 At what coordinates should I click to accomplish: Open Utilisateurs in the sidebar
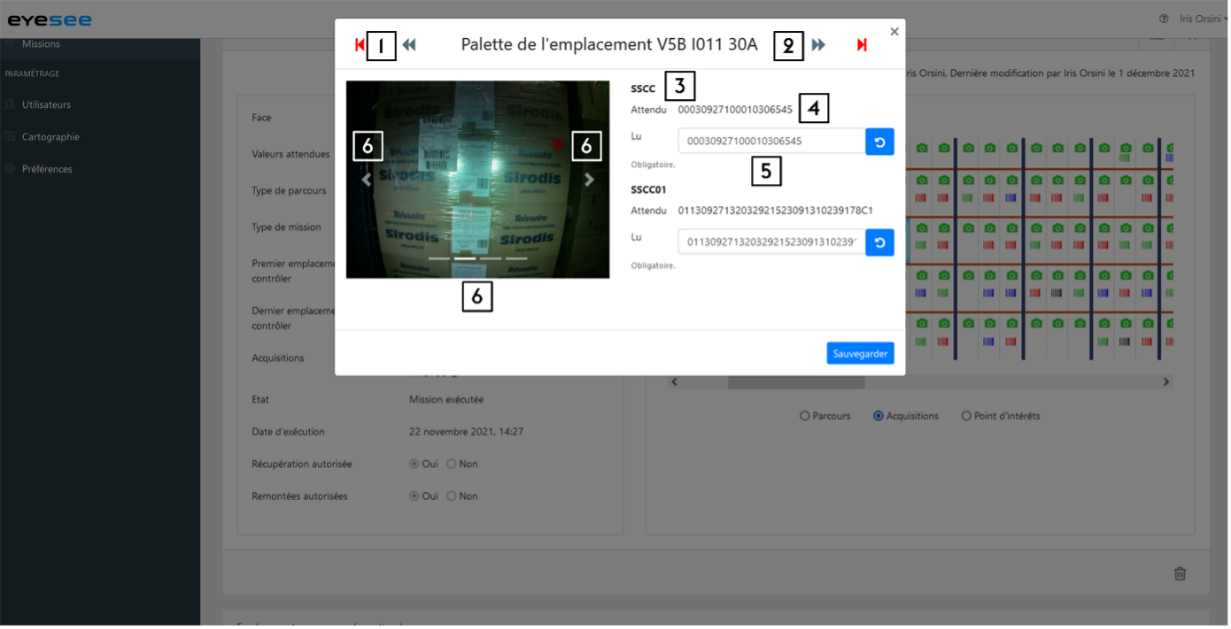pyautogui.click(x=46, y=104)
